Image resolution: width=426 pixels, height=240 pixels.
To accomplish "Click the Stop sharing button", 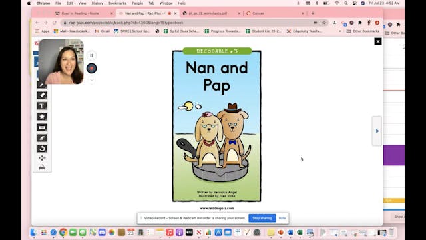I will pyautogui.click(x=262, y=218).
